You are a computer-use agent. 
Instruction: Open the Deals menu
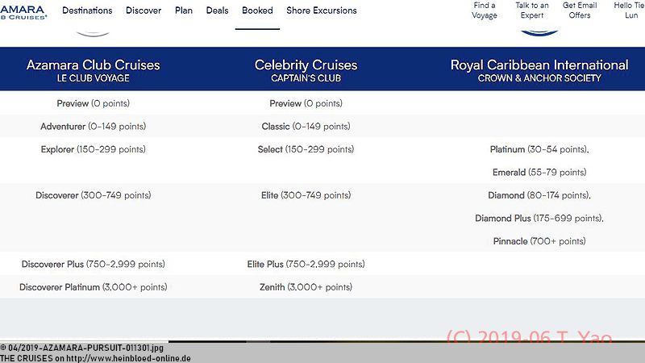pos(217,10)
